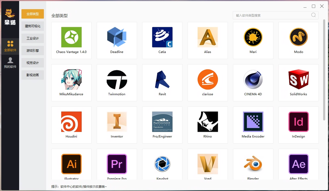Click the Media Encoder icon
The width and height of the screenshot is (329, 191).
click(x=253, y=122)
